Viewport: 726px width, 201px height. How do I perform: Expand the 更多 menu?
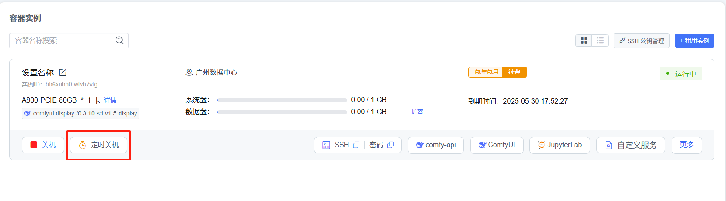tap(687, 145)
